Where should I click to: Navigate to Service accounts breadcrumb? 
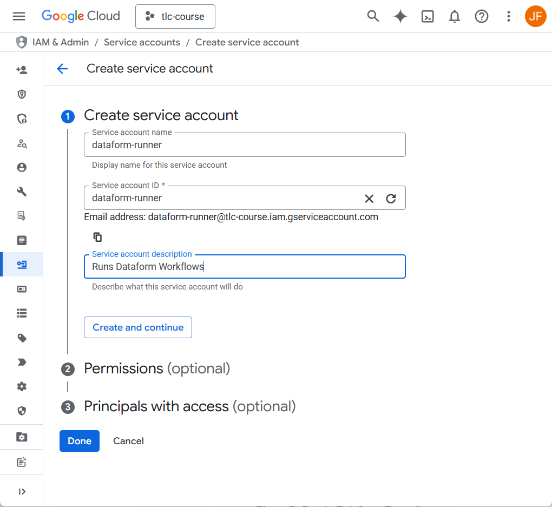[x=142, y=42]
